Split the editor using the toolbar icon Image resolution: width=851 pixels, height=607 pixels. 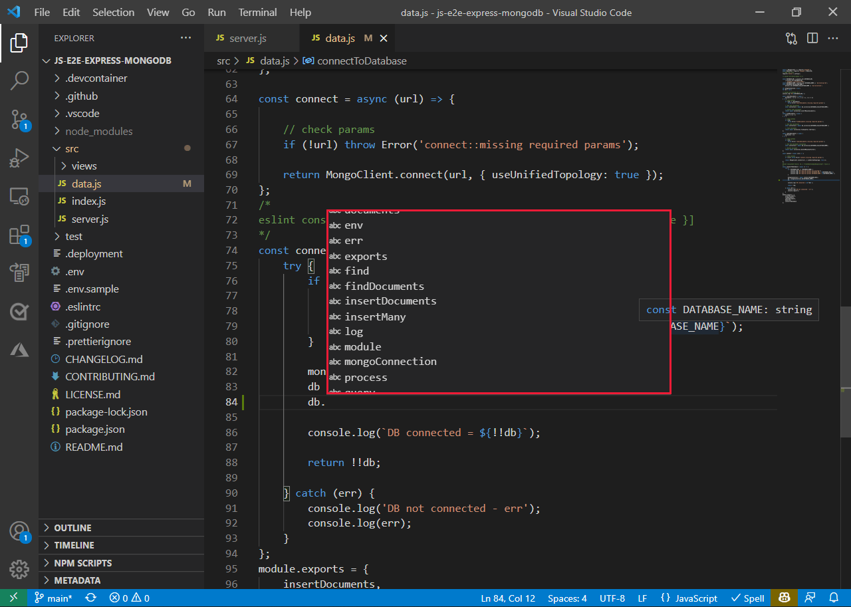pyautogui.click(x=812, y=38)
